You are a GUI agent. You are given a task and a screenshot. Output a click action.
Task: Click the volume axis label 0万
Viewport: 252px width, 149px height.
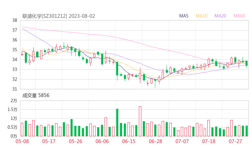(x=14, y=136)
